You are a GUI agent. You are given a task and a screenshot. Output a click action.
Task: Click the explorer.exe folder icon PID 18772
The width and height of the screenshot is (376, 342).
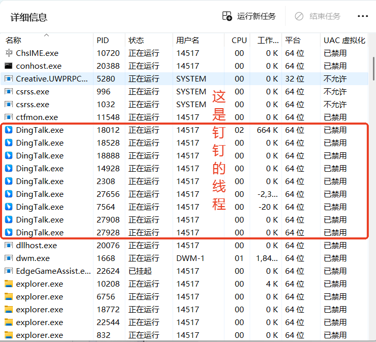pos(9,310)
